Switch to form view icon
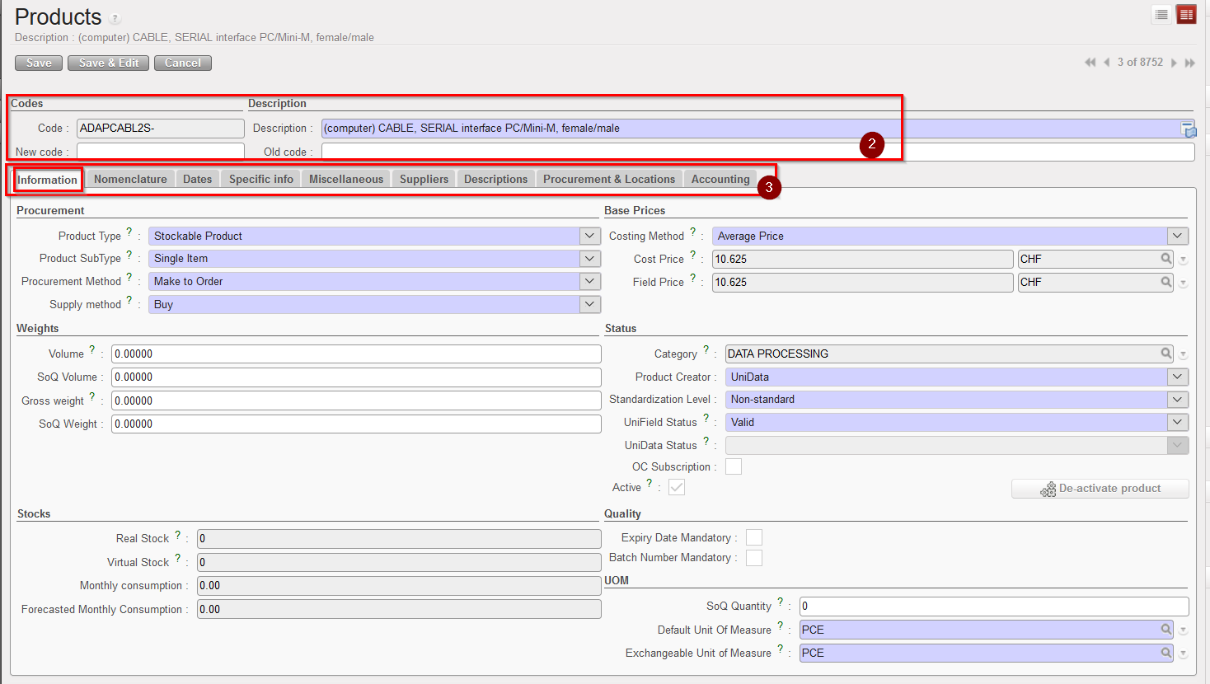 click(x=1186, y=15)
